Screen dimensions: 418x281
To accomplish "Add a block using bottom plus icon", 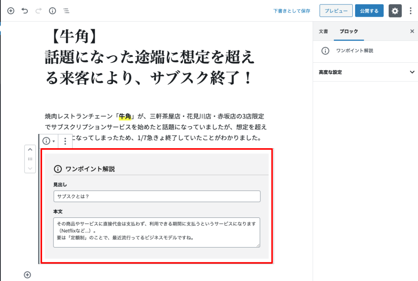I will (x=27, y=274).
